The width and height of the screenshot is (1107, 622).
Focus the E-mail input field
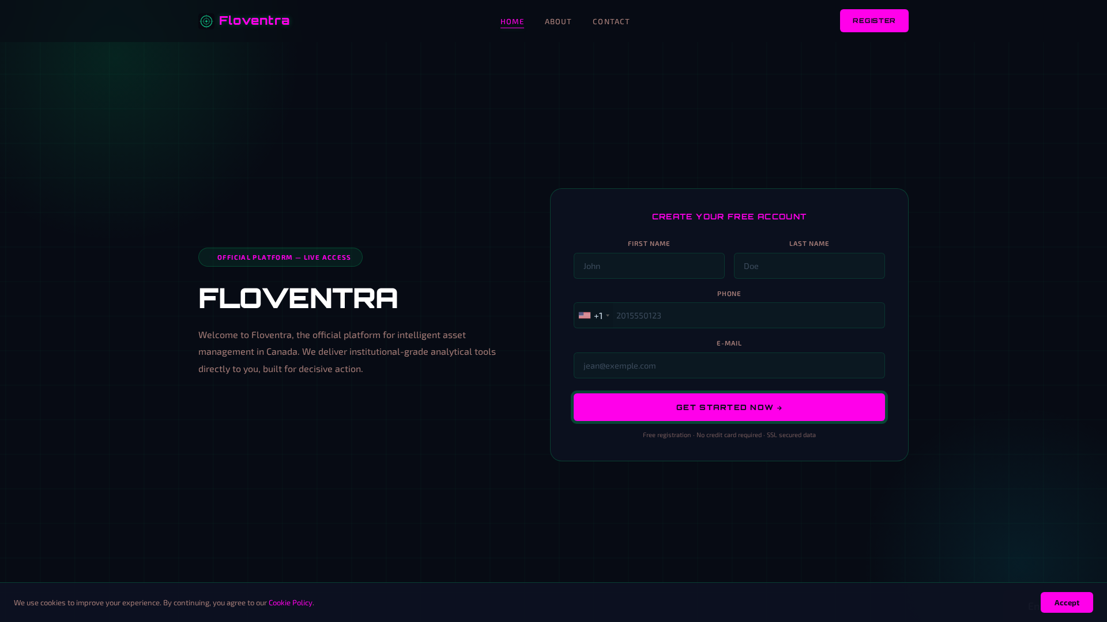(729, 366)
